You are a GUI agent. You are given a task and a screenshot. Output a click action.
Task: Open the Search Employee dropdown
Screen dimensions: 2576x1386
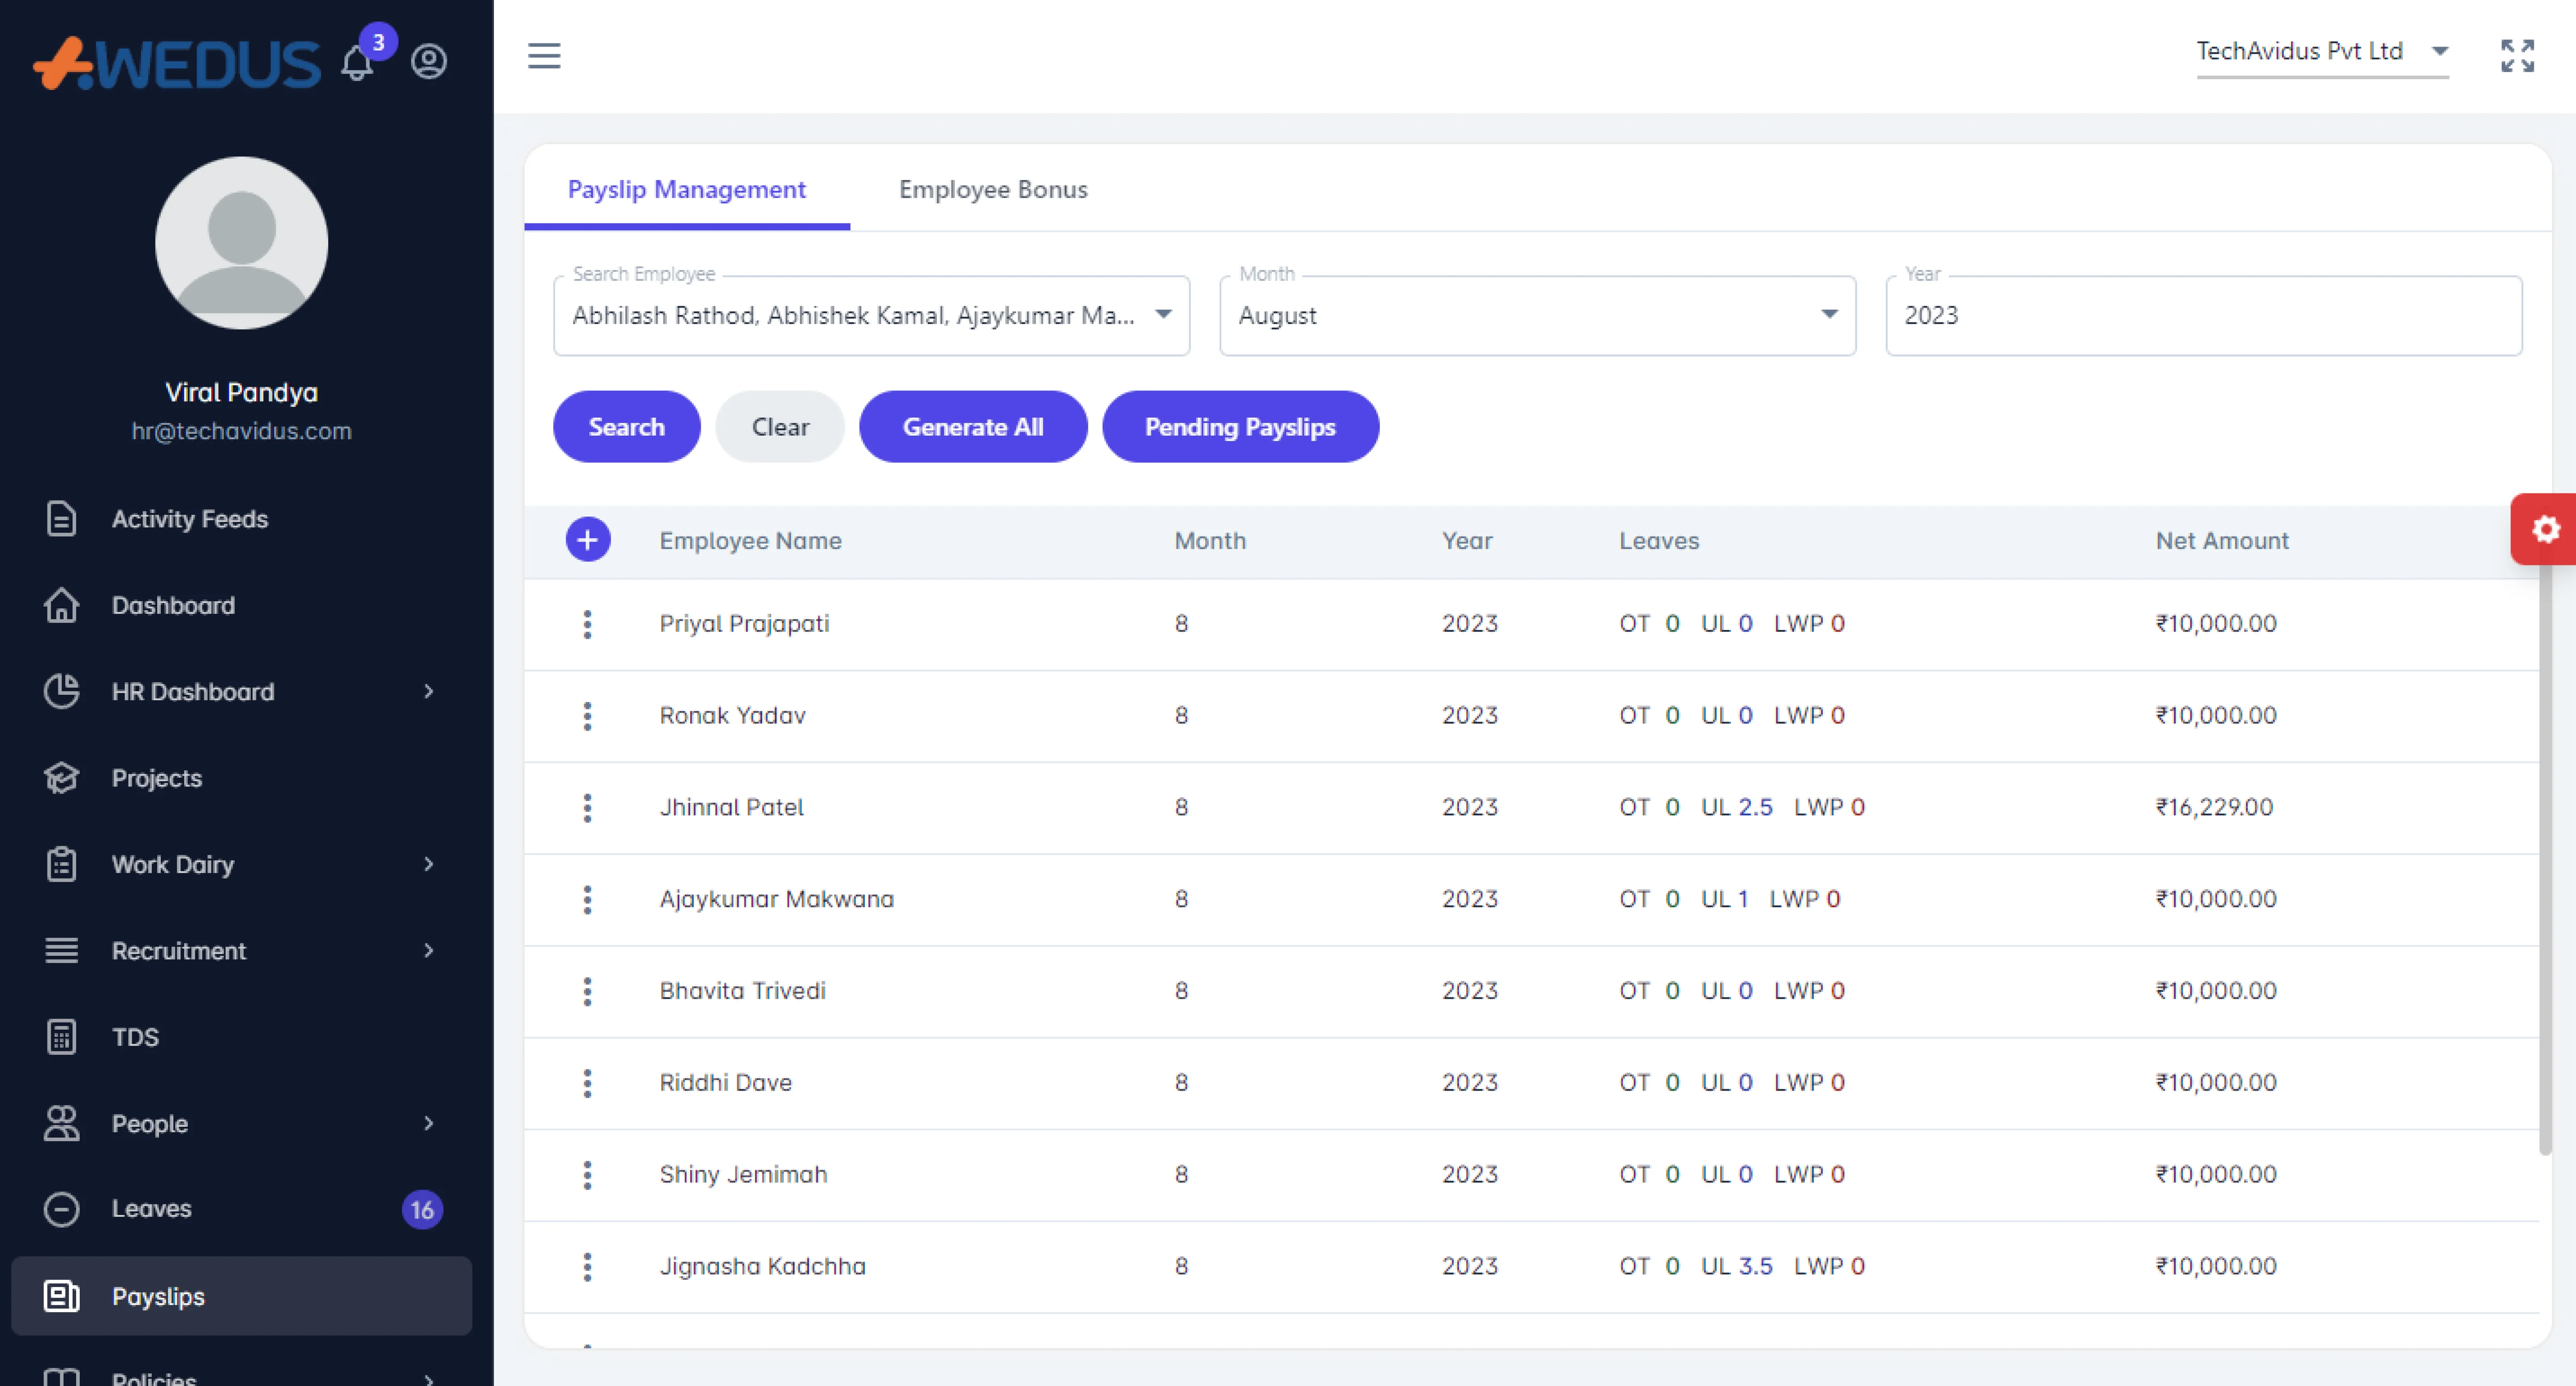tap(871, 316)
